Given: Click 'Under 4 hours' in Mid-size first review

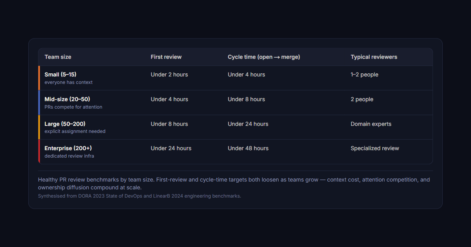Looking at the screenshot, I should click(x=170, y=99).
